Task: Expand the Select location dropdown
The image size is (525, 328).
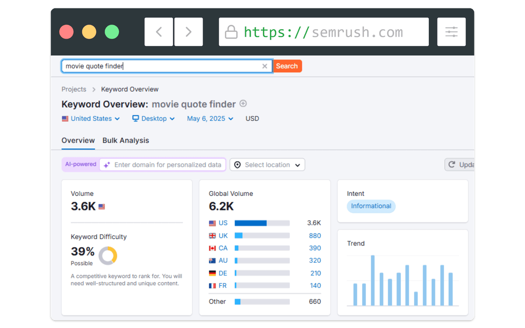Action: click(267, 165)
